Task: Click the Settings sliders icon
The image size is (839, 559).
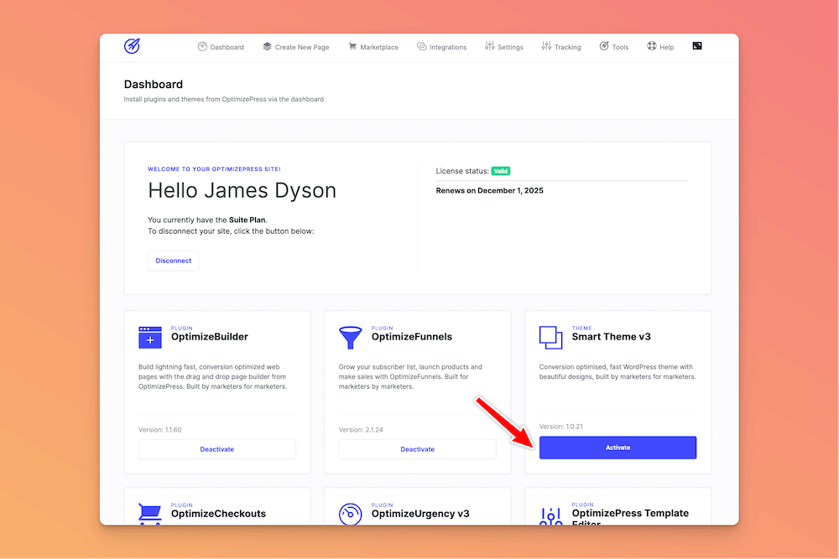Action: click(490, 46)
